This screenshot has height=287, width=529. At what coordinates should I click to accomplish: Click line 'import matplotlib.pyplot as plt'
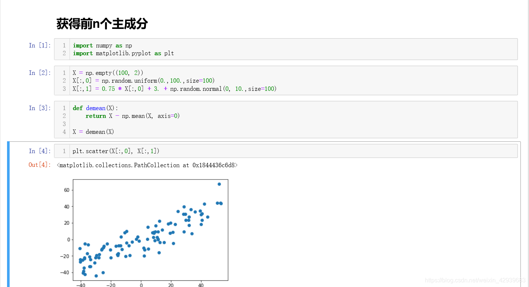(123, 53)
